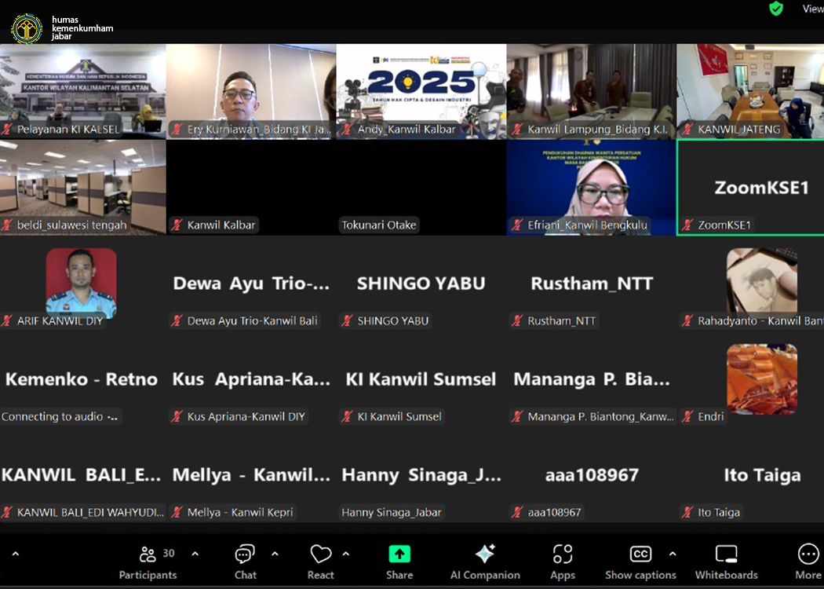
Task: Open the View layout menu
Action: (x=811, y=9)
